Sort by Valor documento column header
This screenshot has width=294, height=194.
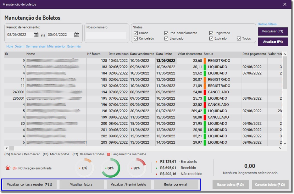190,54
